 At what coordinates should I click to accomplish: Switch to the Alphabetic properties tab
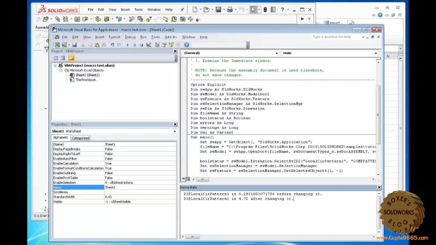tap(60, 137)
